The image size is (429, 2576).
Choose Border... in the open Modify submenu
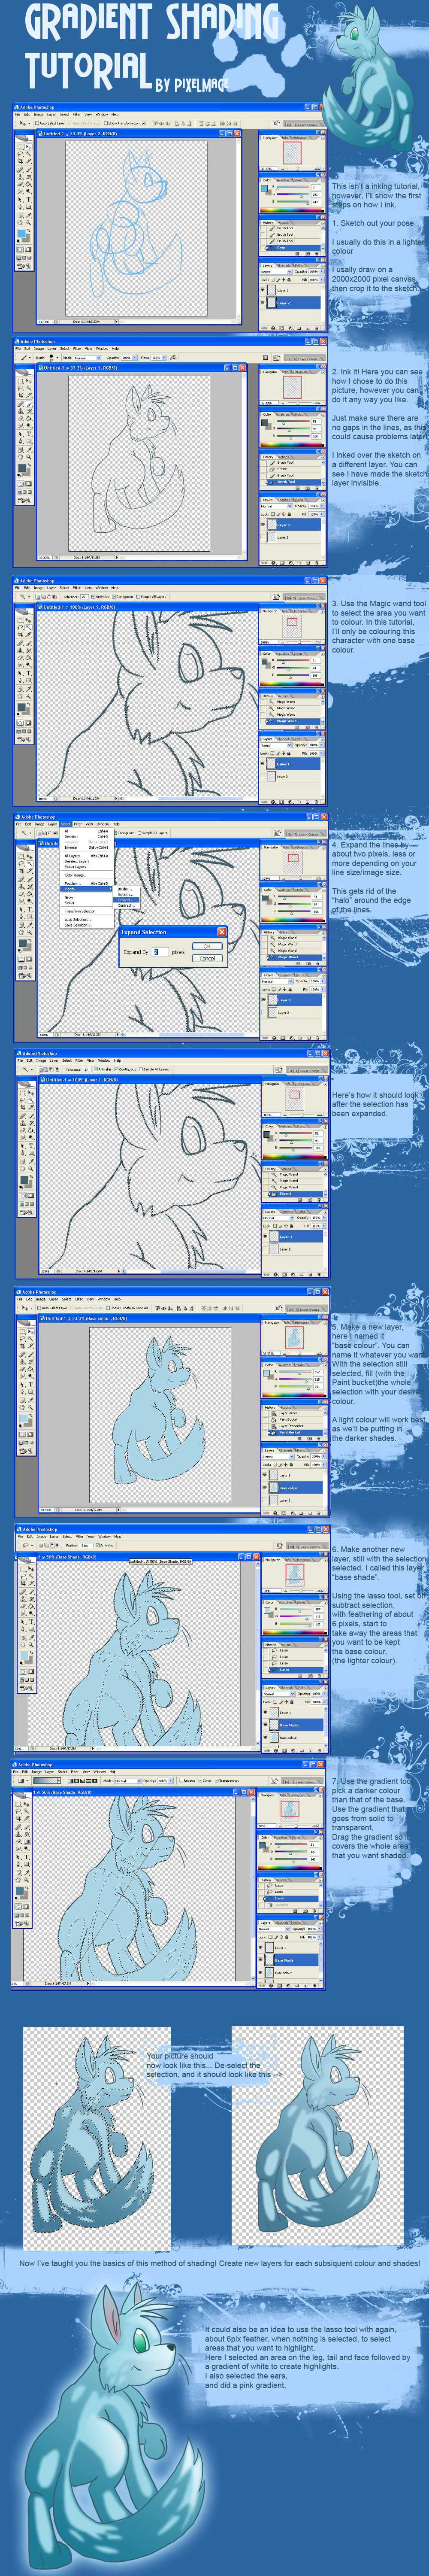125,889
